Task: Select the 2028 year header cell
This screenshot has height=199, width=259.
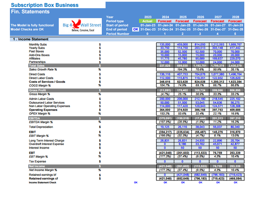Action: pyautogui.click(x=235, y=17)
